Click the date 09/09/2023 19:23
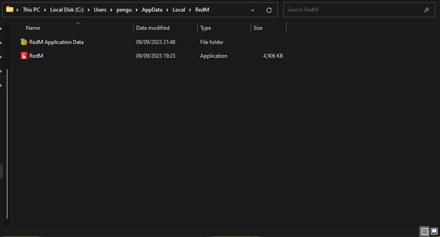This screenshot has width=440, height=237. pyautogui.click(x=156, y=55)
